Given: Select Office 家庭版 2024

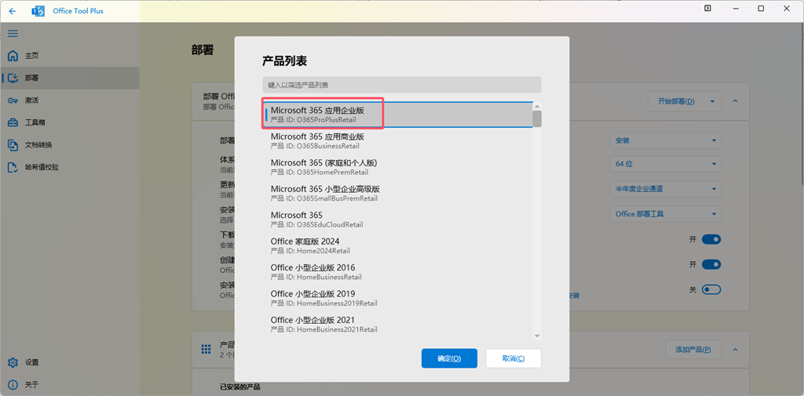Looking at the screenshot, I should pos(398,245).
